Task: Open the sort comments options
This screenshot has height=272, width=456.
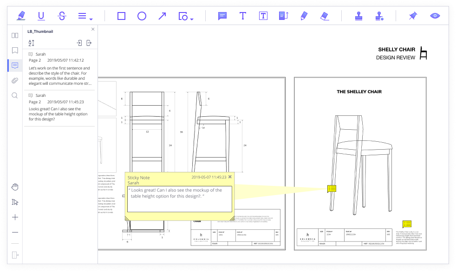Action: (x=32, y=43)
